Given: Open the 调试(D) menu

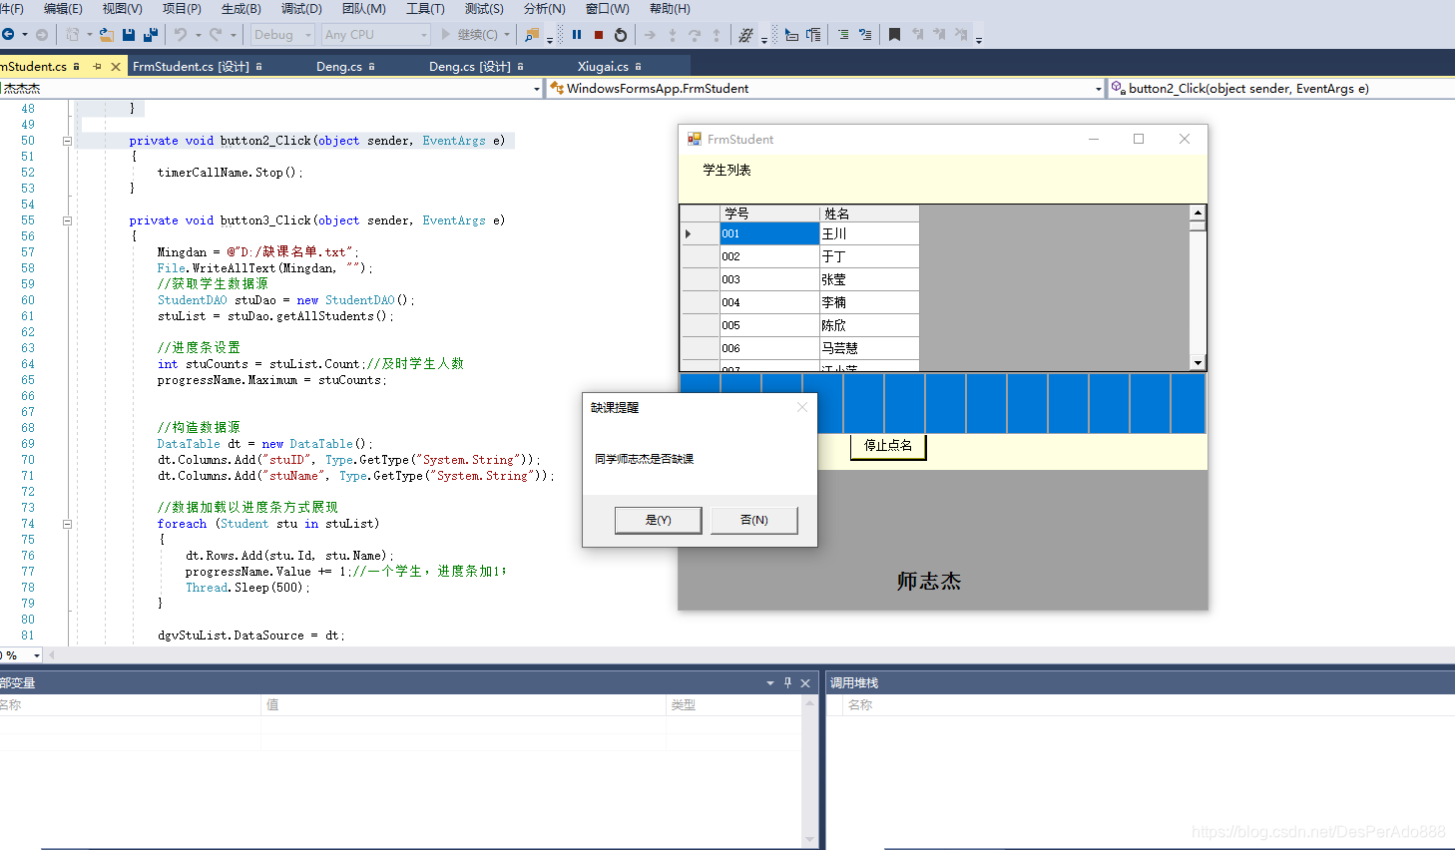Looking at the screenshot, I should click(301, 9).
